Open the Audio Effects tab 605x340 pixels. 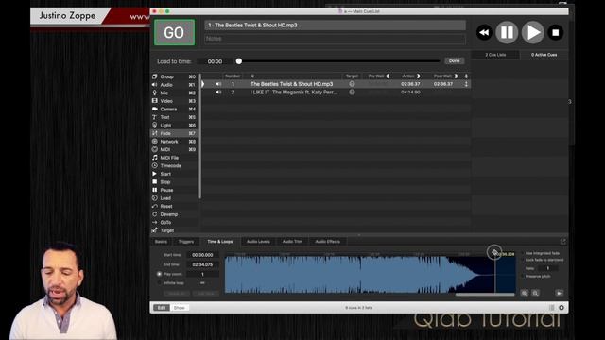tap(328, 242)
